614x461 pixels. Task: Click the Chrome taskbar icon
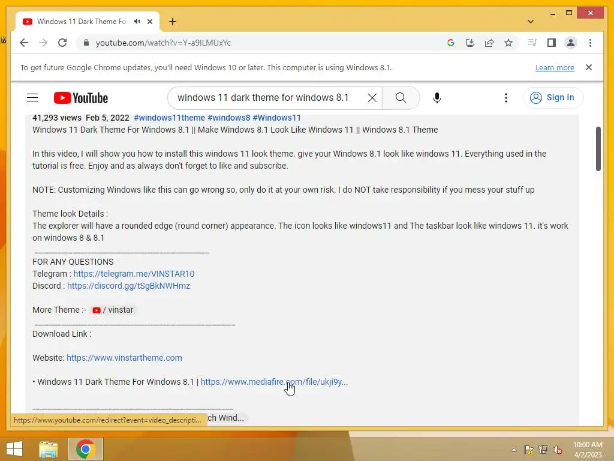(x=86, y=449)
